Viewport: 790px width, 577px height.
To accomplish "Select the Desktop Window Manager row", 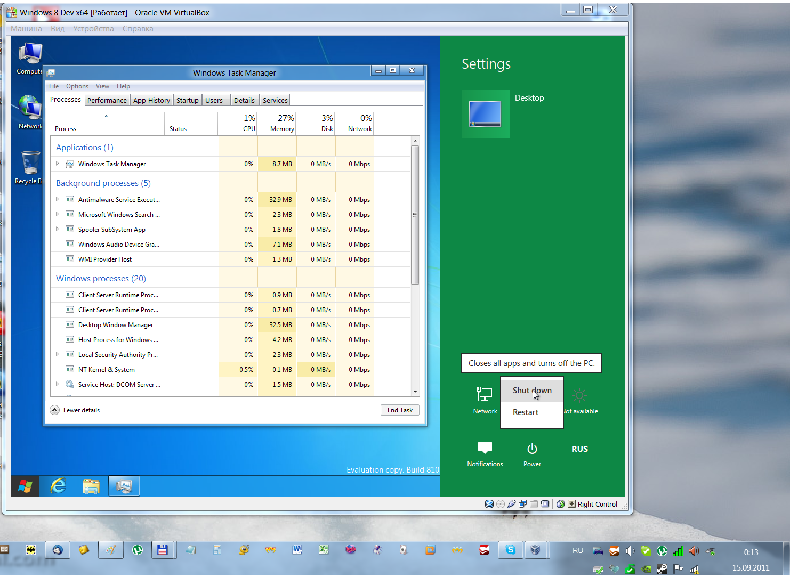I will (x=231, y=325).
